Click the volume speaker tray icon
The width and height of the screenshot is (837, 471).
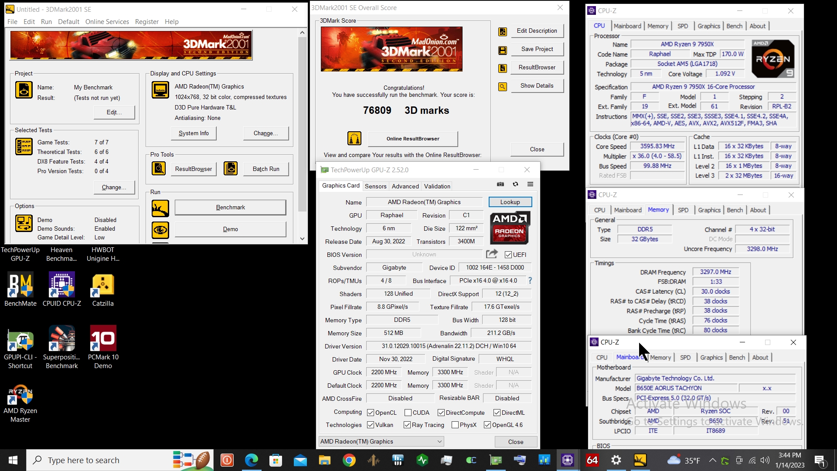[x=765, y=460]
